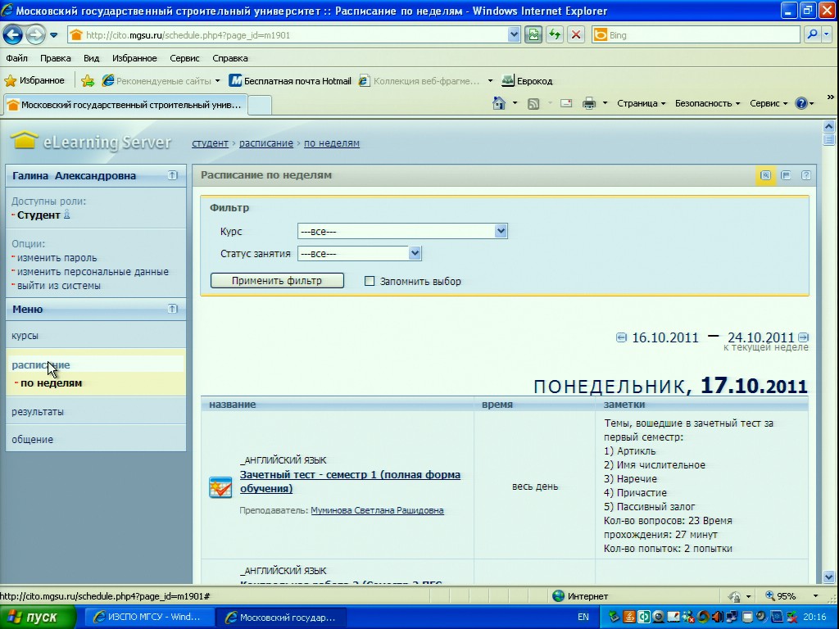Image resolution: width=839 pixels, height=629 pixels.
Task: Click the Print icon in command bar
Action: point(589,103)
